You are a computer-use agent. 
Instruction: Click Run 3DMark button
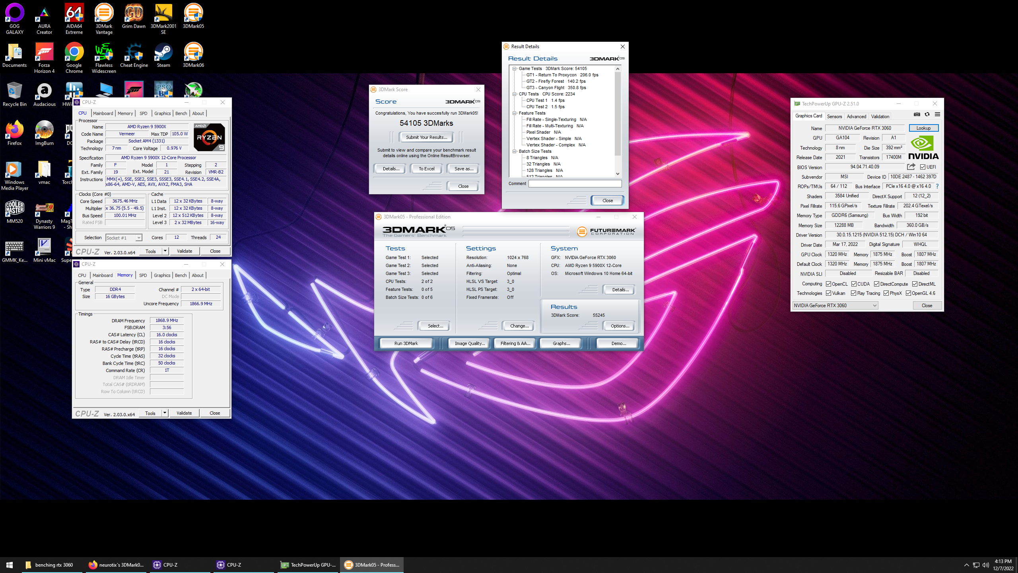(x=406, y=343)
